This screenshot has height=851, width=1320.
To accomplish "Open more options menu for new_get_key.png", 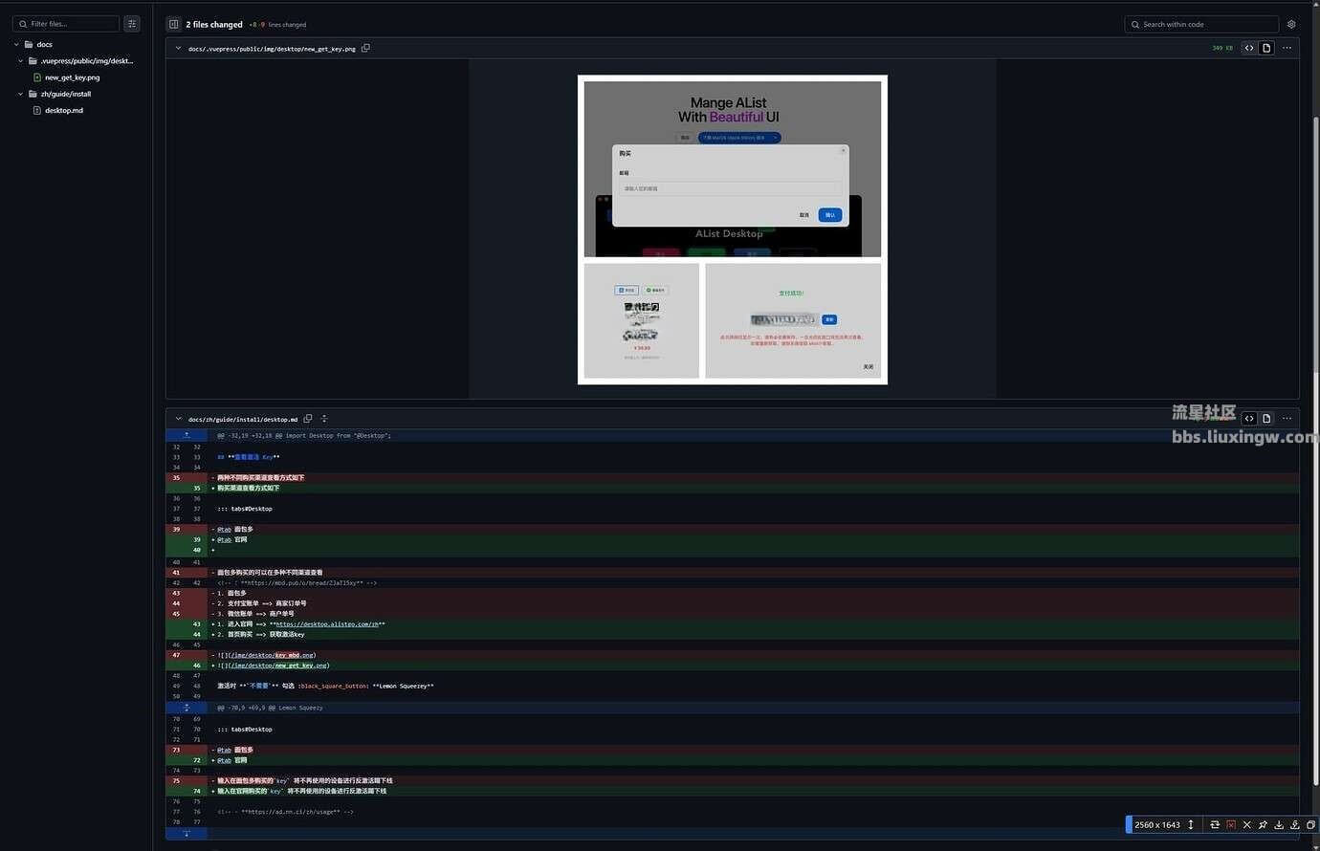I will point(1287,48).
